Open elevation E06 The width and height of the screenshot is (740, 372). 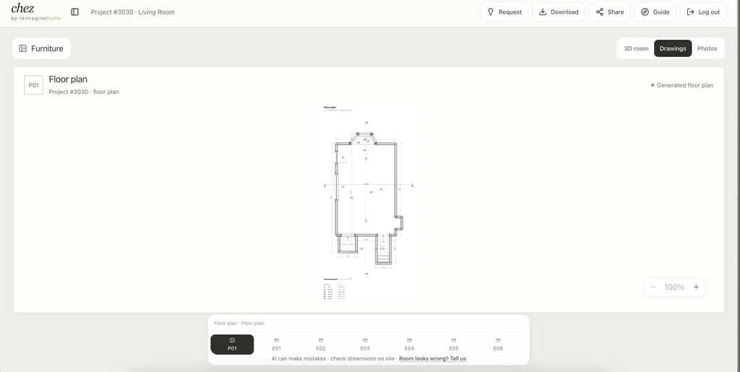(x=498, y=345)
